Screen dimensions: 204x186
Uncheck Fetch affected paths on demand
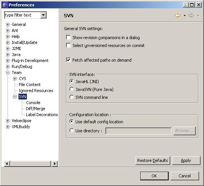(68, 60)
